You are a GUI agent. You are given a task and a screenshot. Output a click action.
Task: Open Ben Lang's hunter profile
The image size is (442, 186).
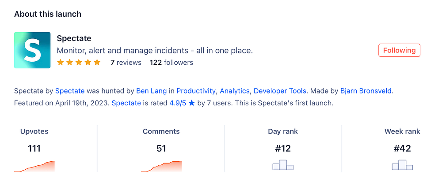tap(152, 91)
